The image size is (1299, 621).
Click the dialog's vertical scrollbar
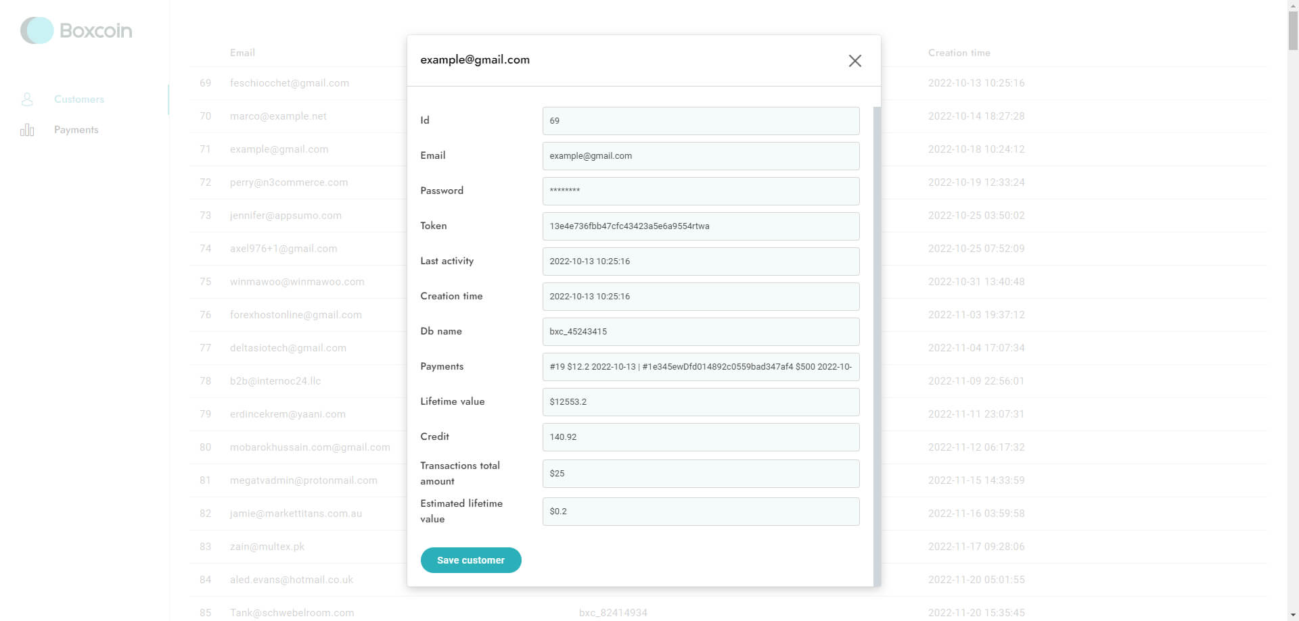coord(877,338)
